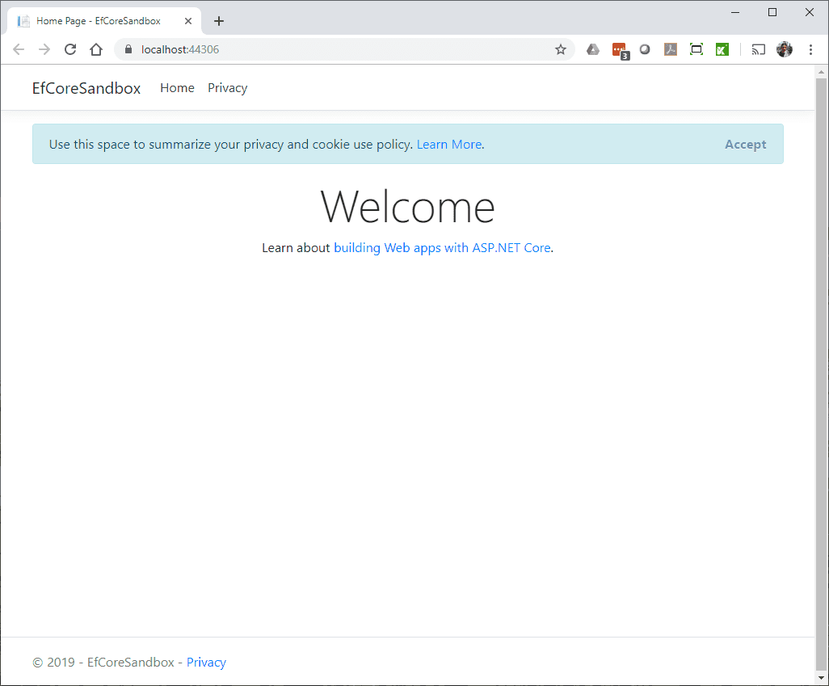Accept the cookie use policy
The image size is (829, 686).
[x=745, y=145]
